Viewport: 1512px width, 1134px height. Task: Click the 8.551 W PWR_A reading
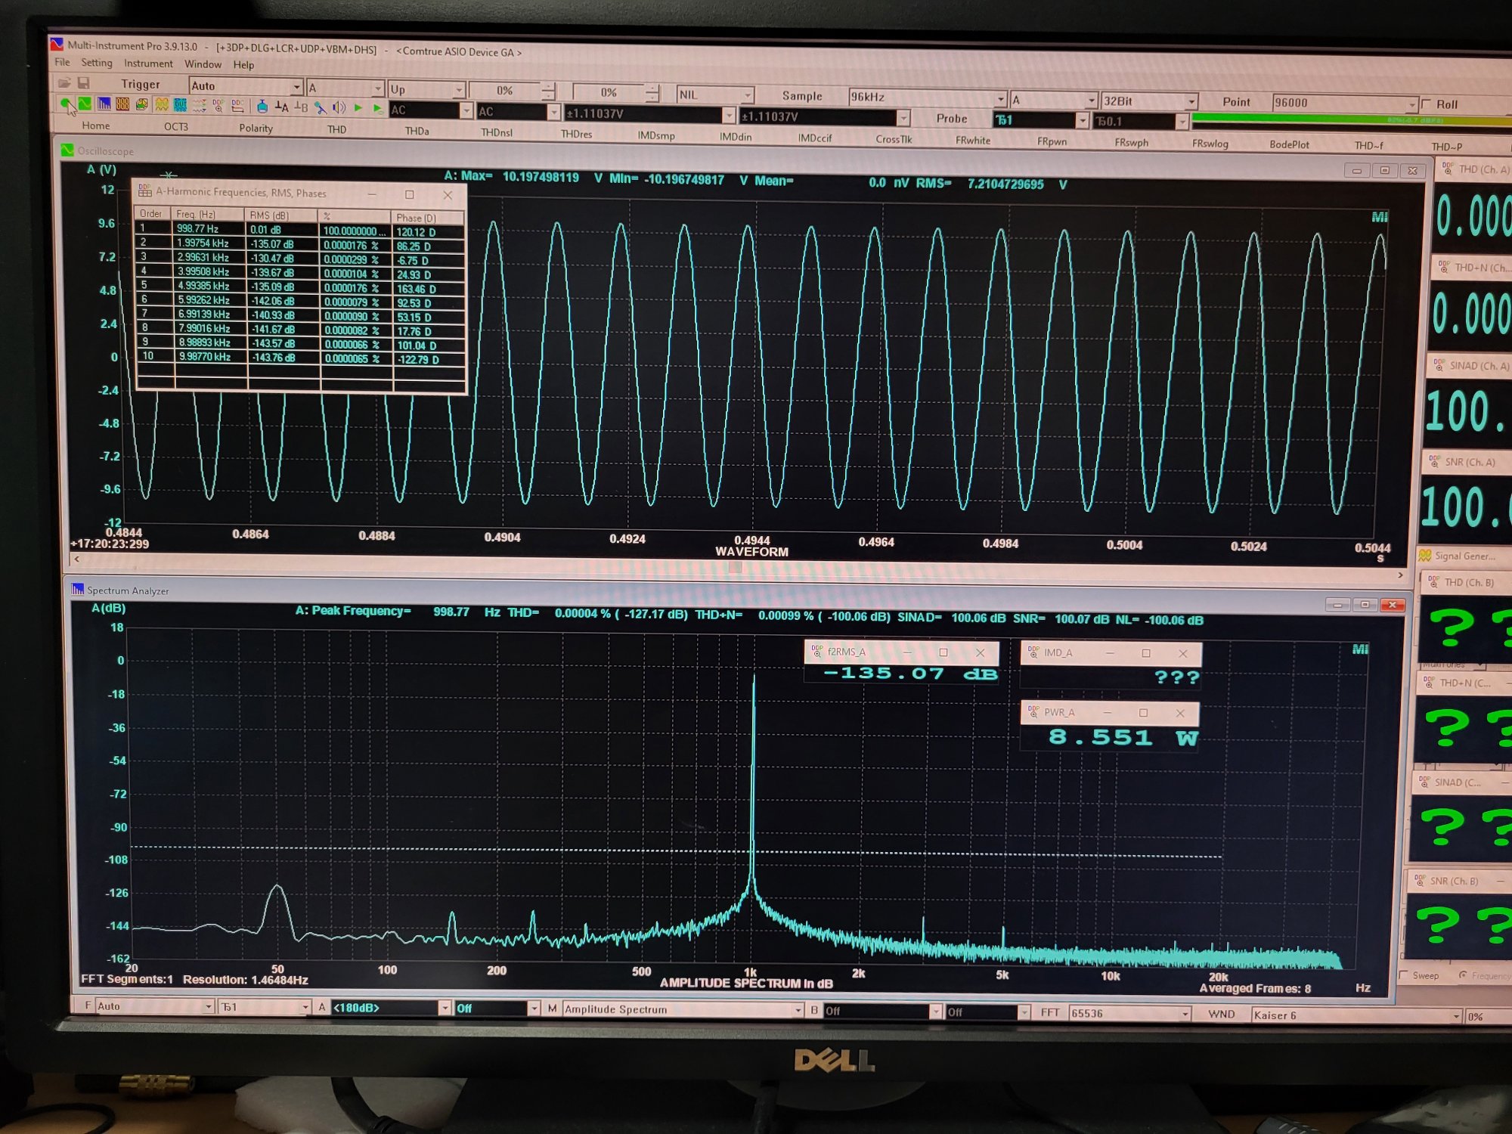(x=1122, y=737)
